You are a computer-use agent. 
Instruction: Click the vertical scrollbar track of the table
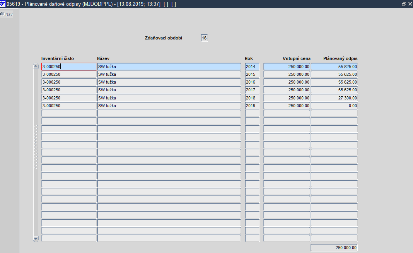36,152
